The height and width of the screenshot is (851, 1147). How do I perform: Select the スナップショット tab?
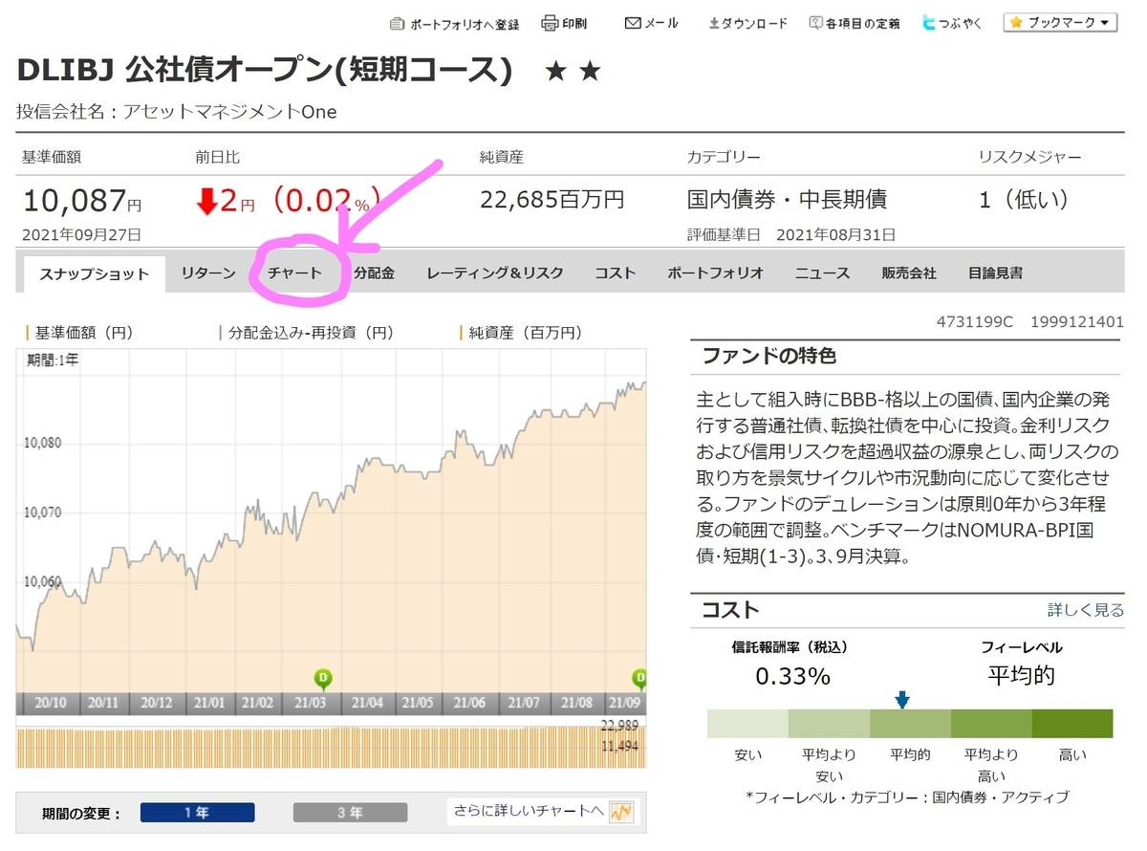coord(94,273)
